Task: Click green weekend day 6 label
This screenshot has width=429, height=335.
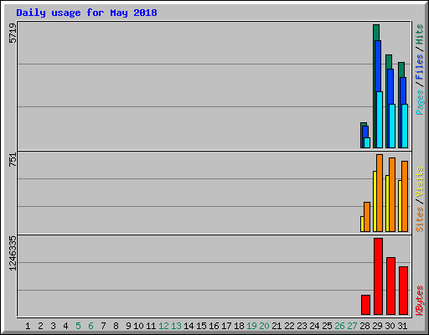Action: tap(90, 326)
